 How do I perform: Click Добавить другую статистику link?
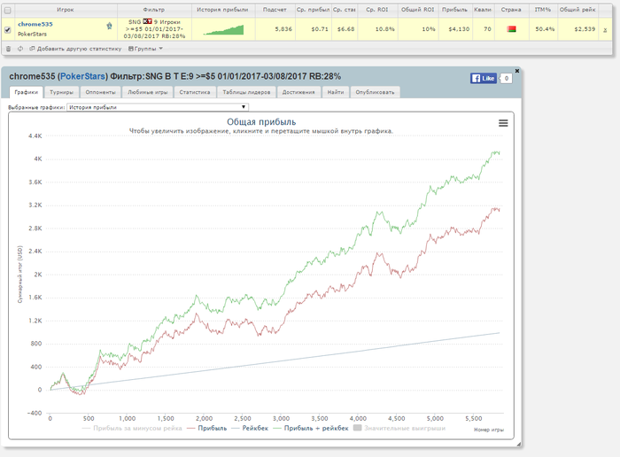coord(78,49)
